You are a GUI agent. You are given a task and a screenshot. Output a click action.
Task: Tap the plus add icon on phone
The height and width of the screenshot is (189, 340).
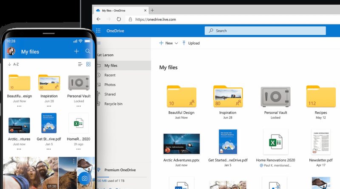click(x=76, y=51)
